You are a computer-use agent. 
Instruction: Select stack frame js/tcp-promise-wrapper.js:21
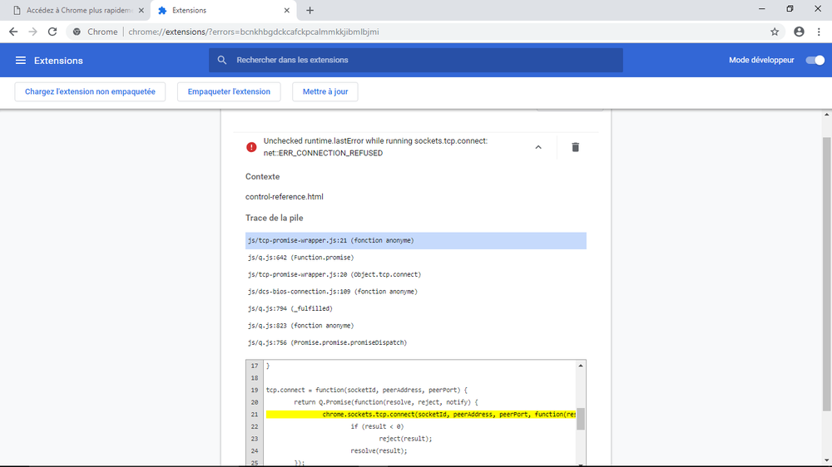[415, 241]
